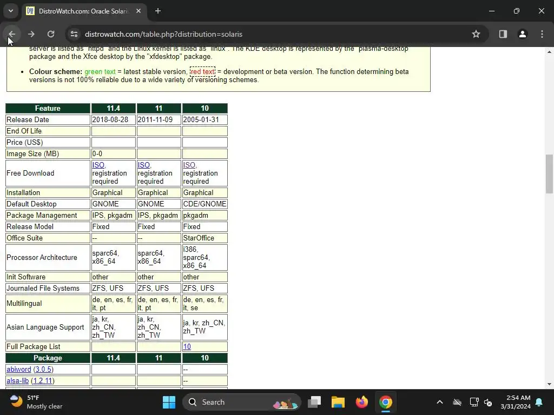Click the muted volume tray icon
The image size is (554, 415).
pyautogui.click(x=488, y=402)
